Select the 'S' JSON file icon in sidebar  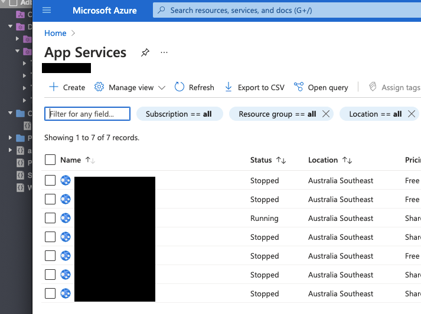[x=21, y=175]
